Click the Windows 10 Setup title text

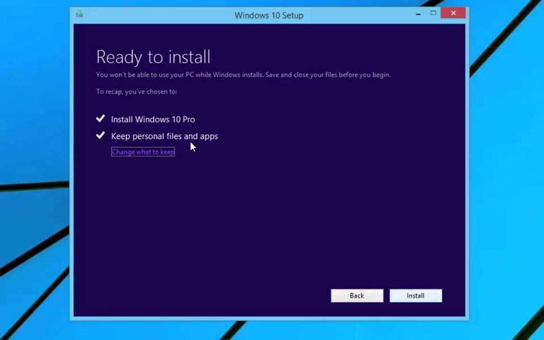269,15
